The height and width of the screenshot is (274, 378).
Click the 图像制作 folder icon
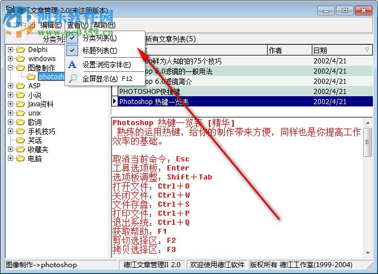[21, 68]
